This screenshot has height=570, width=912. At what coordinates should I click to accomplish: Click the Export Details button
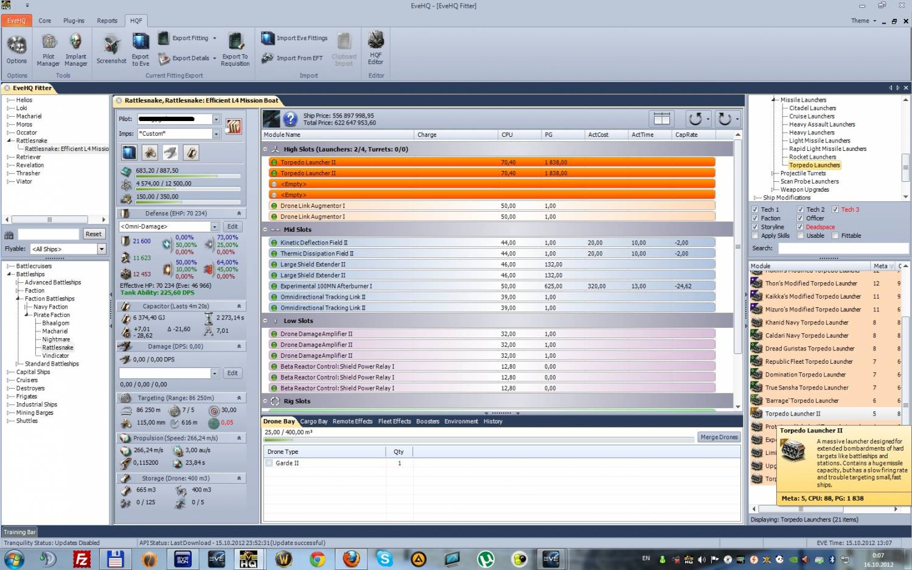click(187, 58)
